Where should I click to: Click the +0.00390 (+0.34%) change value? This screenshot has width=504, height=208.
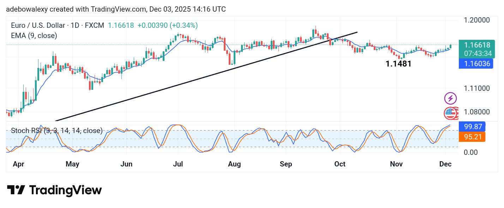(168, 26)
